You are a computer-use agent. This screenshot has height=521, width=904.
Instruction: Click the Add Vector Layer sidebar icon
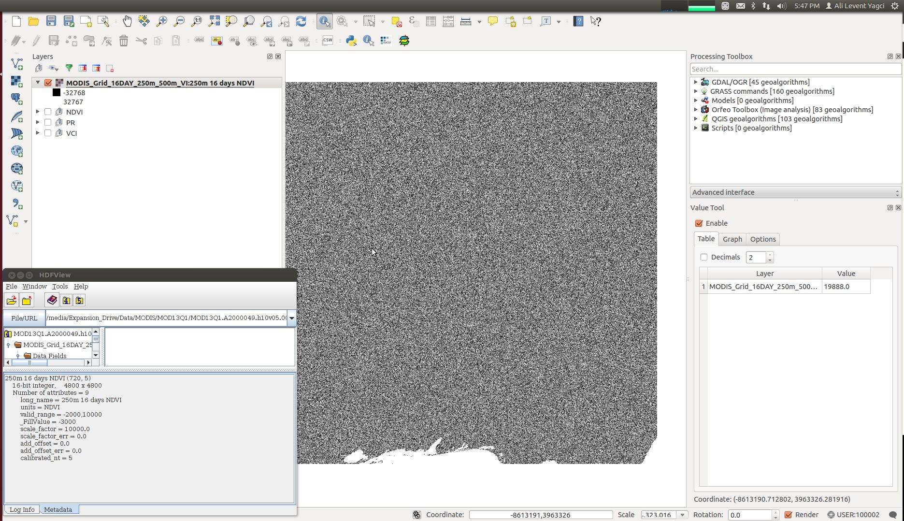(x=17, y=64)
